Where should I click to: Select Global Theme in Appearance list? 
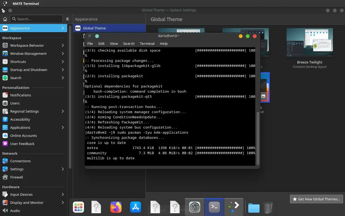(x=109, y=28)
